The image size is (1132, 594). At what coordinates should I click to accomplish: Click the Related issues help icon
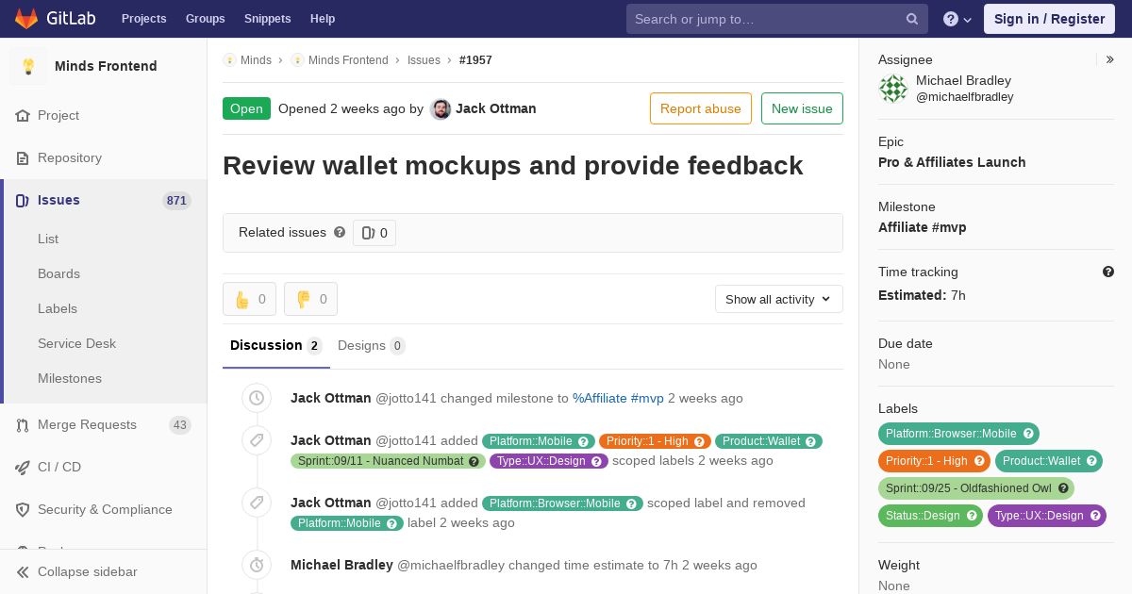point(340,232)
